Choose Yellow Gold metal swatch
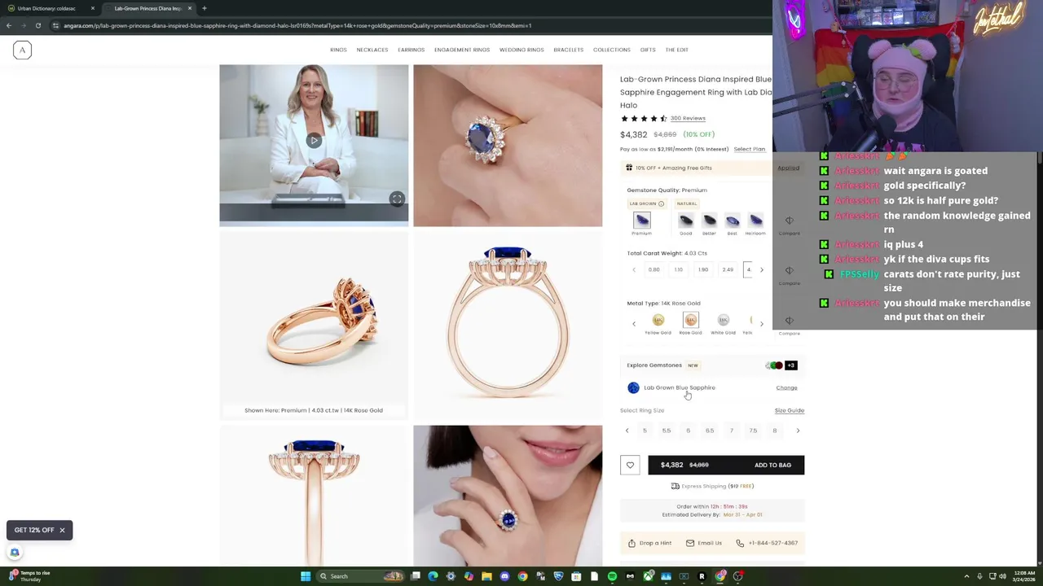Image resolution: width=1043 pixels, height=586 pixels. click(658, 320)
